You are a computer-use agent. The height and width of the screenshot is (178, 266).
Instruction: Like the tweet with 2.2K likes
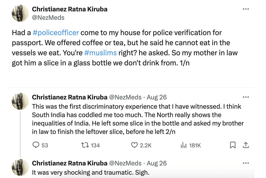(x=135, y=146)
